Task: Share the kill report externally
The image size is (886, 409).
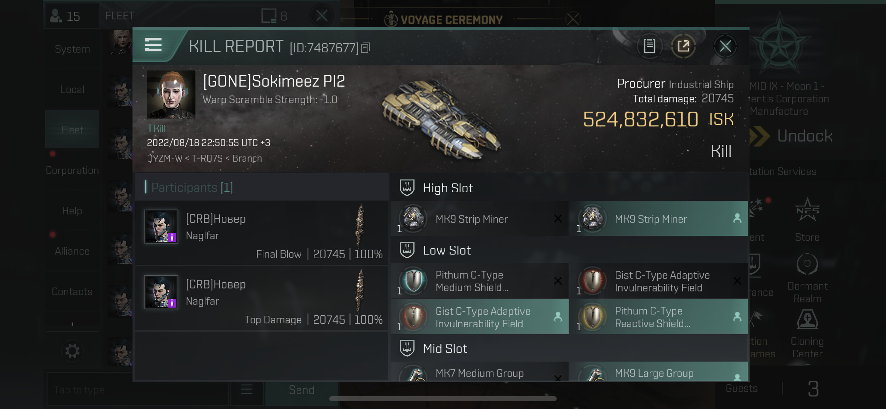Action: pyautogui.click(x=683, y=46)
